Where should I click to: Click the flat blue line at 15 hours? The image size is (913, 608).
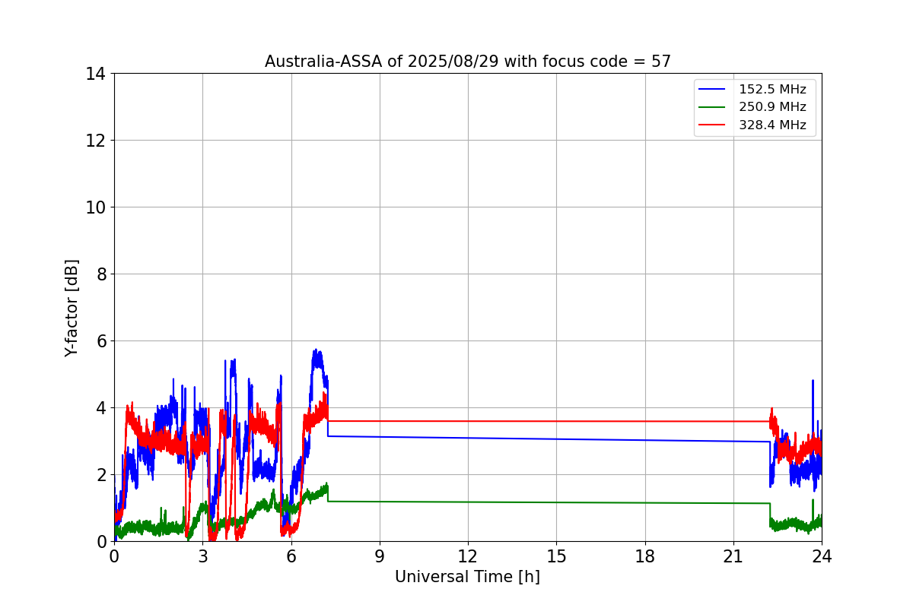click(556, 439)
